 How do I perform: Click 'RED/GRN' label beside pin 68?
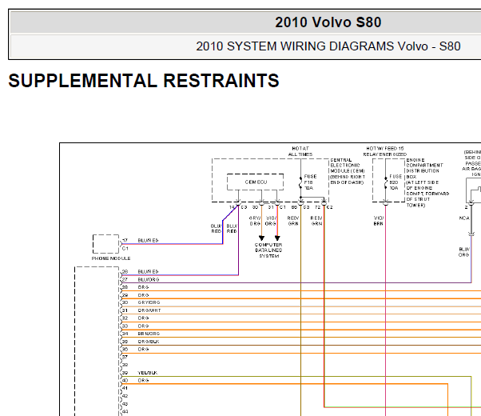coord(293,221)
